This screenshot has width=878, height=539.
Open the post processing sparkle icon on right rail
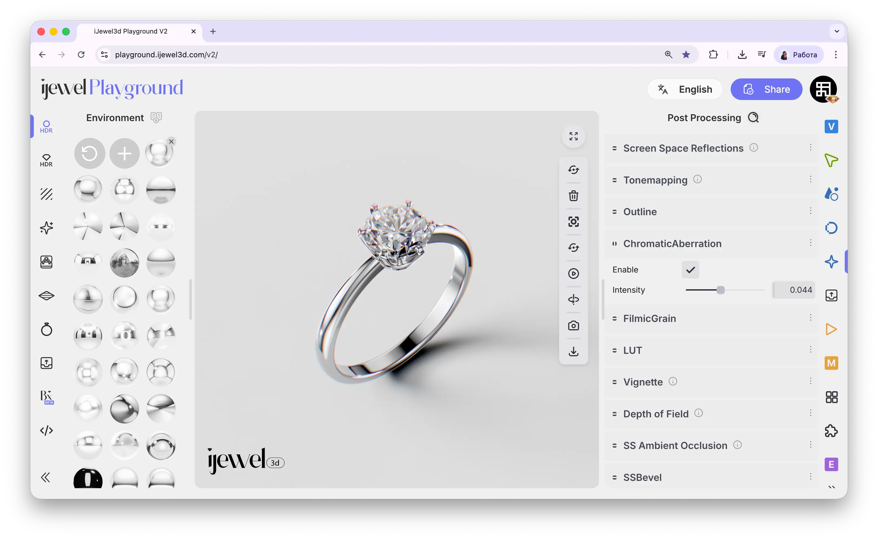[831, 262]
